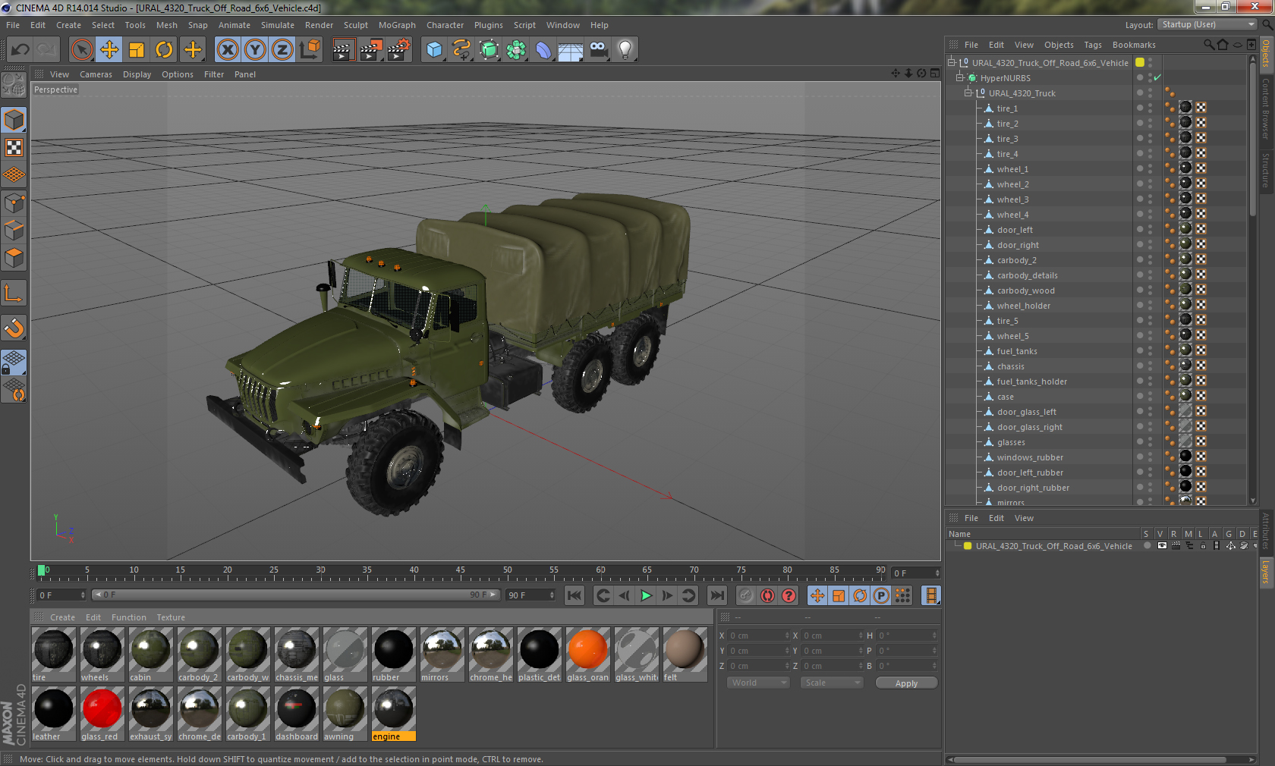Click Apply in coordinates panel
Viewport: 1275px width, 766px height.
[x=906, y=683]
